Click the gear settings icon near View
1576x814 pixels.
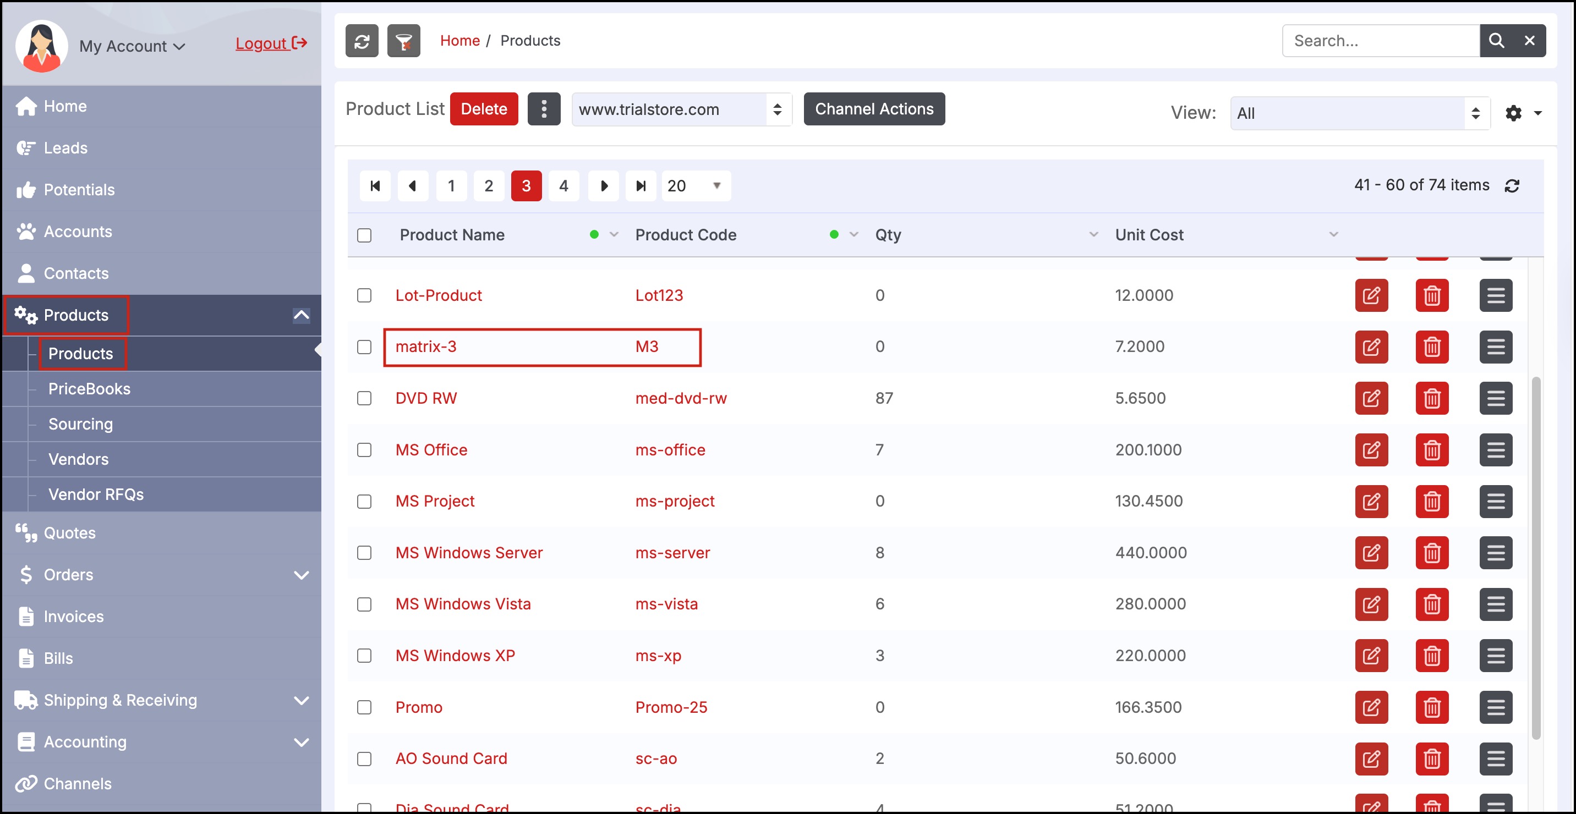pyautogui.click(x=1513, y=113)
